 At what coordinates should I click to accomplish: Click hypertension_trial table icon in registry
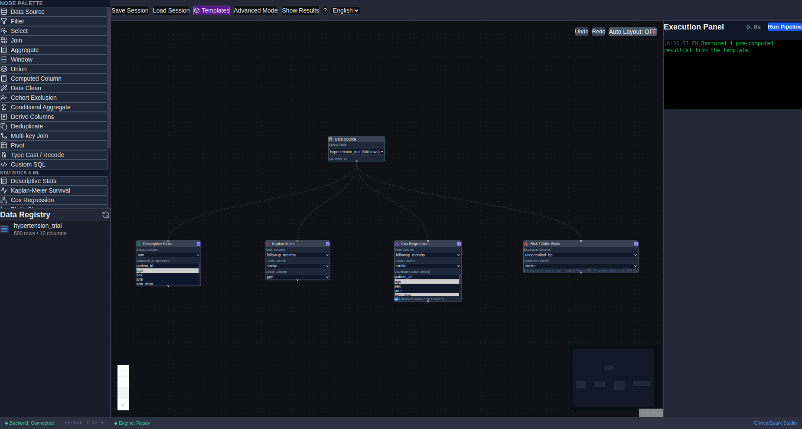5,229
